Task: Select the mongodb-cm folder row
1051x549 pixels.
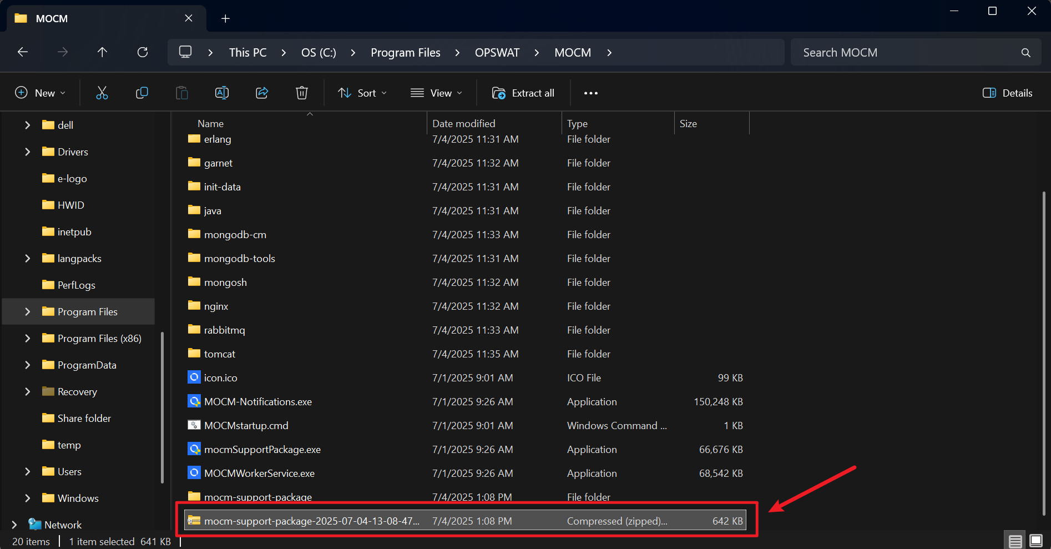Action: (465, 234)
